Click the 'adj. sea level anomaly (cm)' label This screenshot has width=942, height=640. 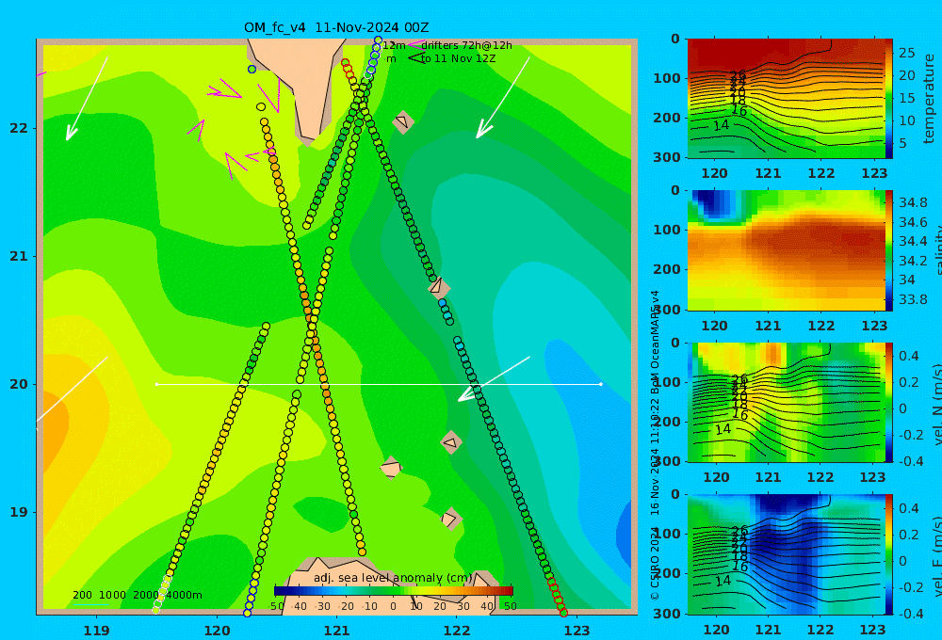pyautogui.click(x=393, y=578)
